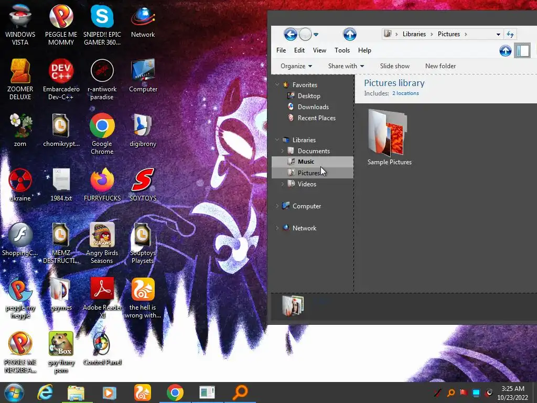Open the '2 locations' link
The width and height of the screenshot is (537, 403).
tap(405, 93)
